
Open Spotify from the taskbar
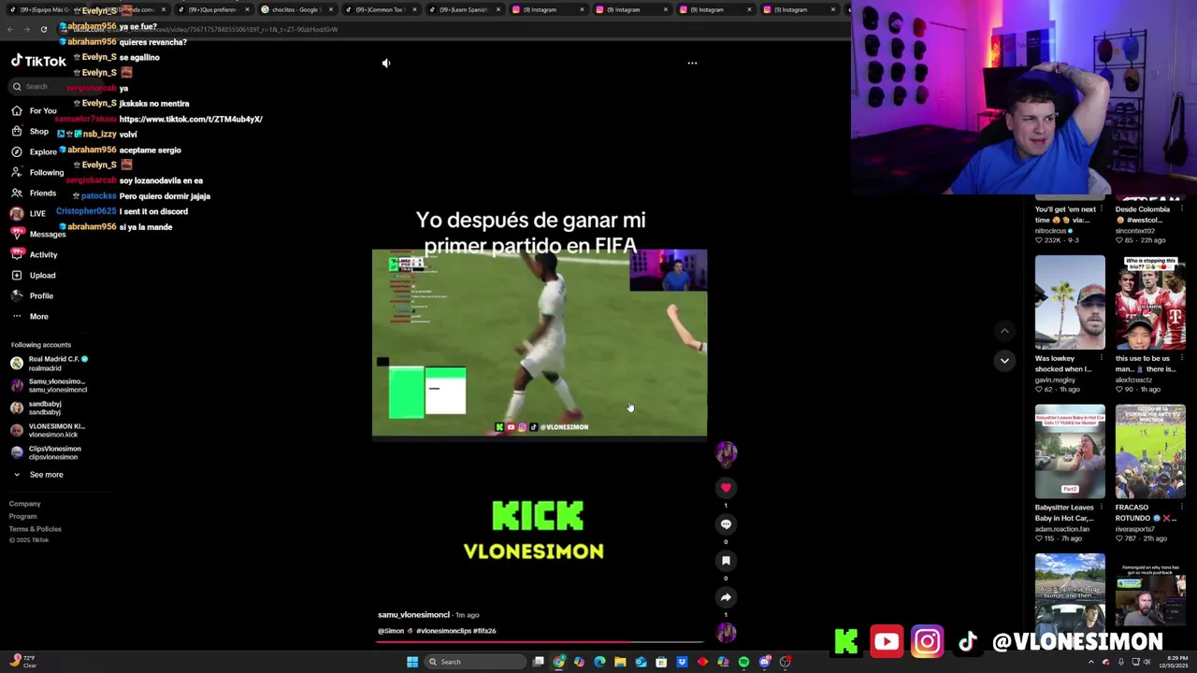[x=743, y=662]
